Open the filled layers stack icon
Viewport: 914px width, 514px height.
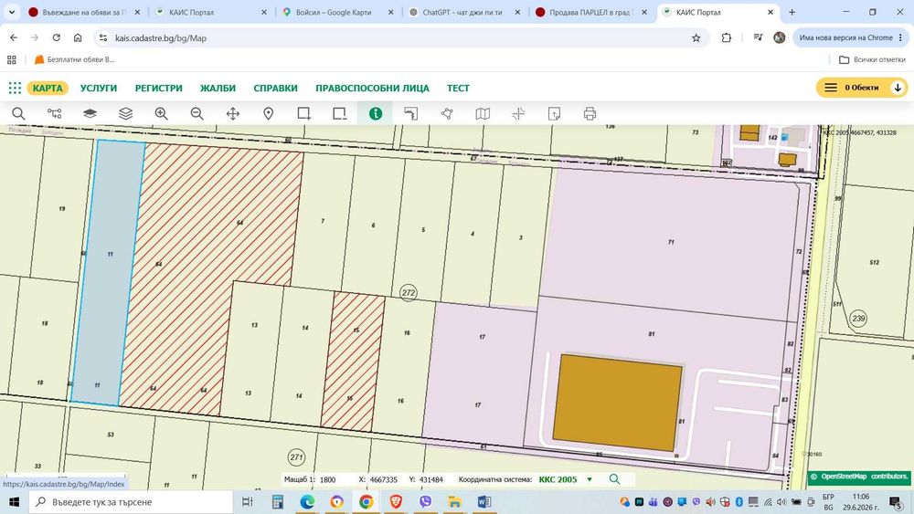coord(90,113)
